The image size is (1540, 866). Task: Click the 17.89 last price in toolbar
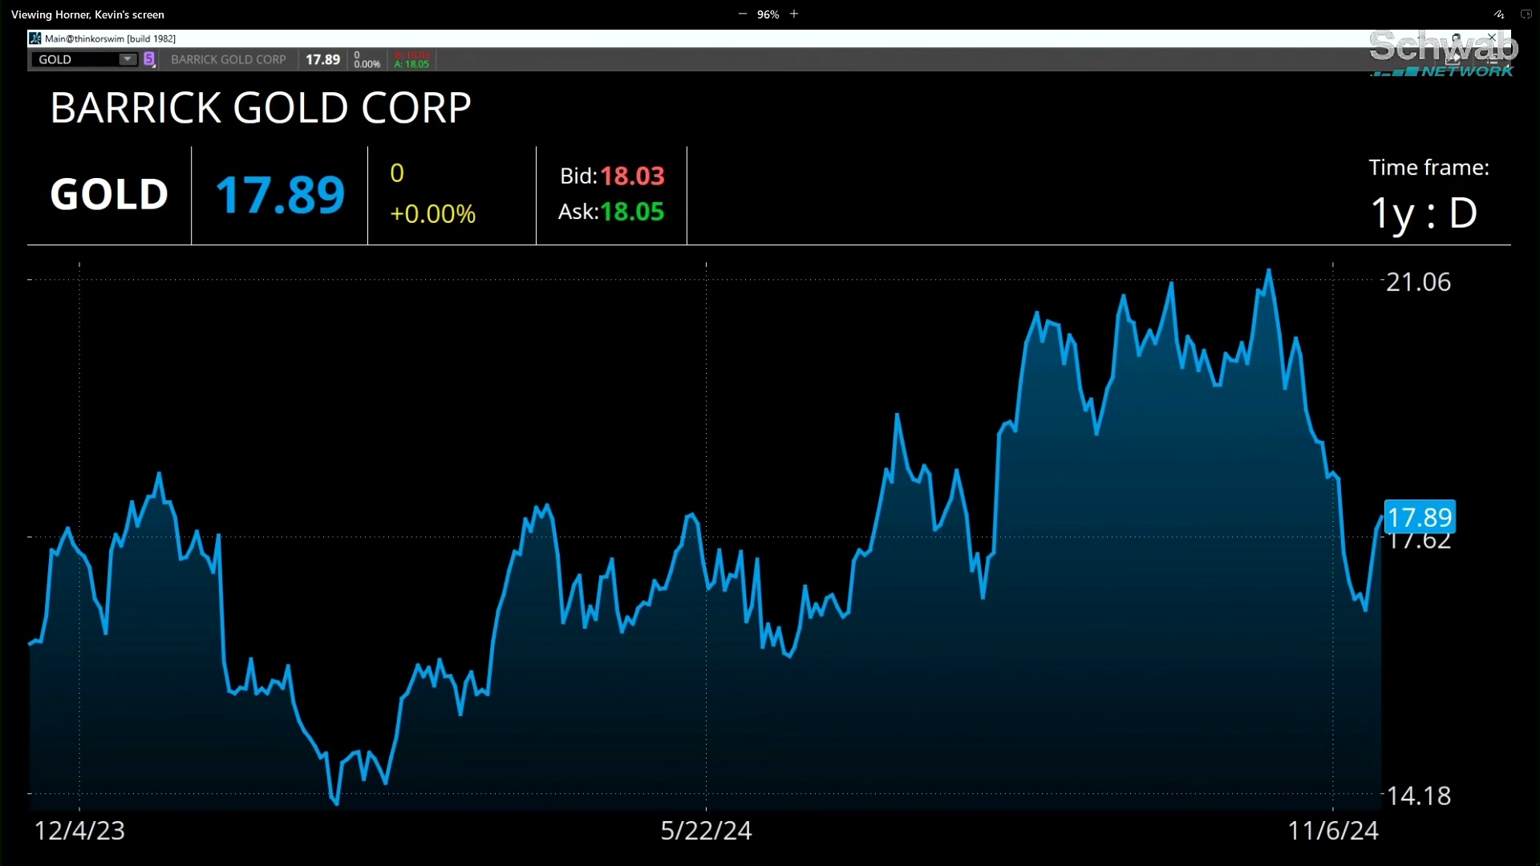click(x=322, y=59)
